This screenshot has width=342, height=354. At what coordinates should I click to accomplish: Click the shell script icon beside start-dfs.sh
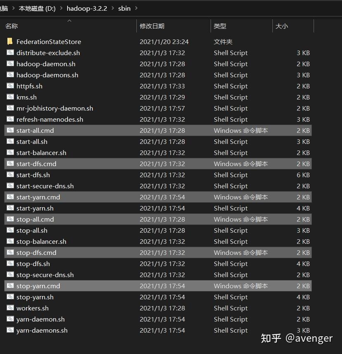tap(10, 175)
